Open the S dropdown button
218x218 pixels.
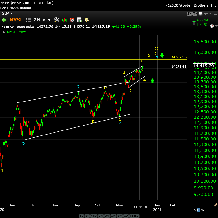coord(189,13)
